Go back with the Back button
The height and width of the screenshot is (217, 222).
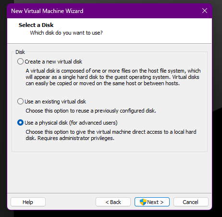pyautogui.click(x=113, y=202)
